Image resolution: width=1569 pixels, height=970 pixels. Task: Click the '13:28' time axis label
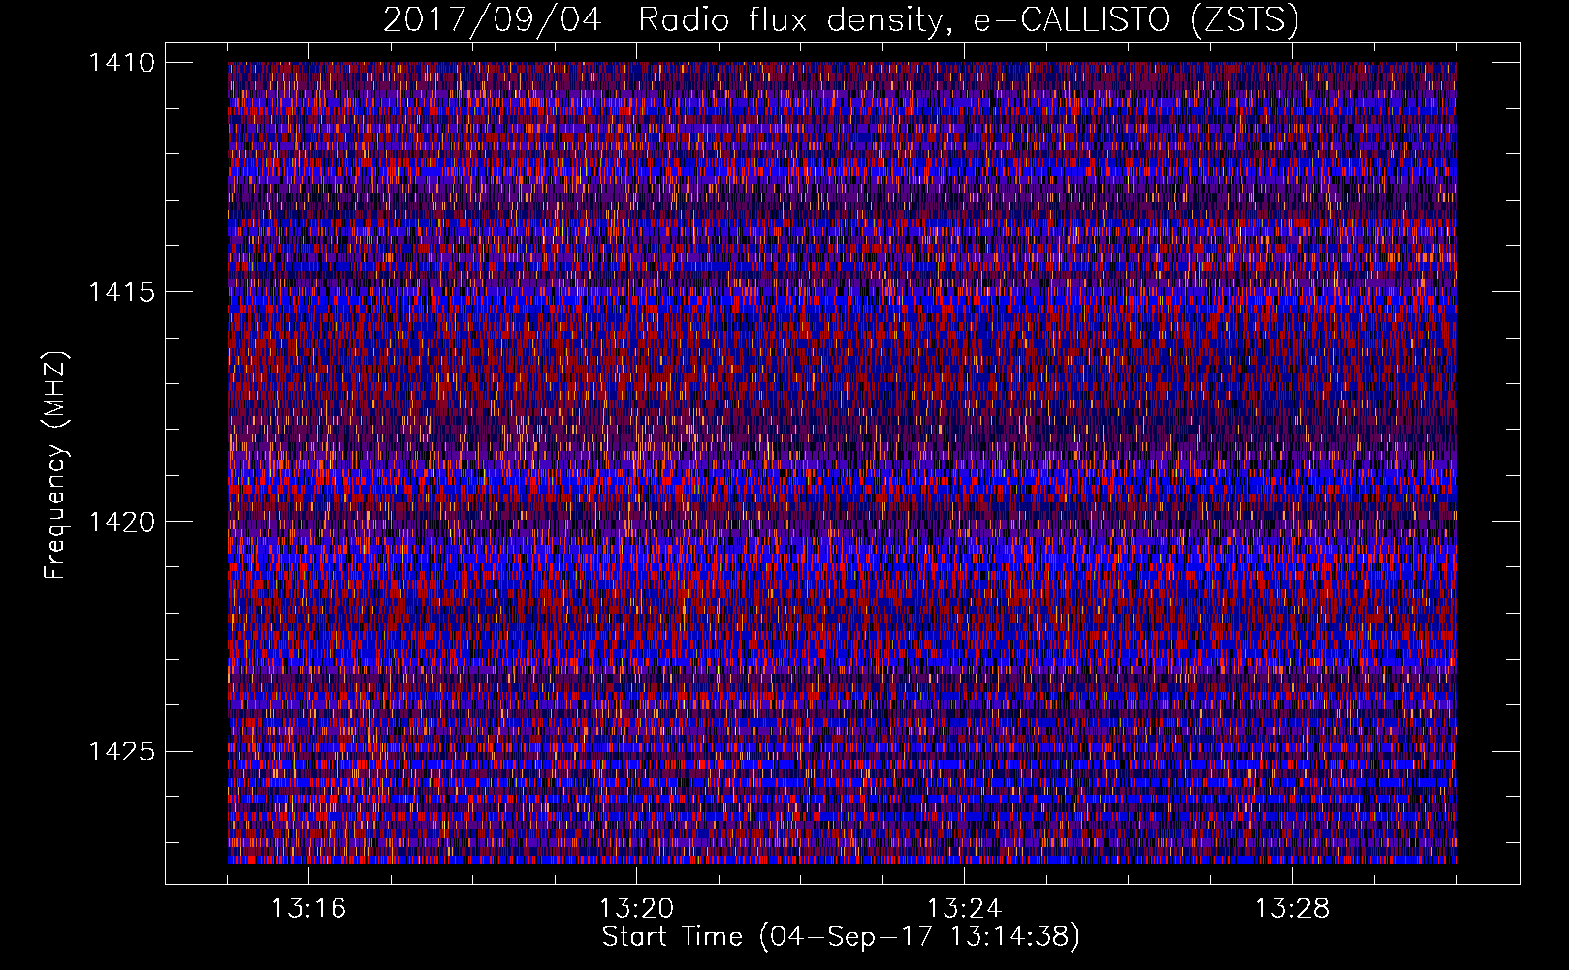pyautogui.click(x=1292, y=909)
